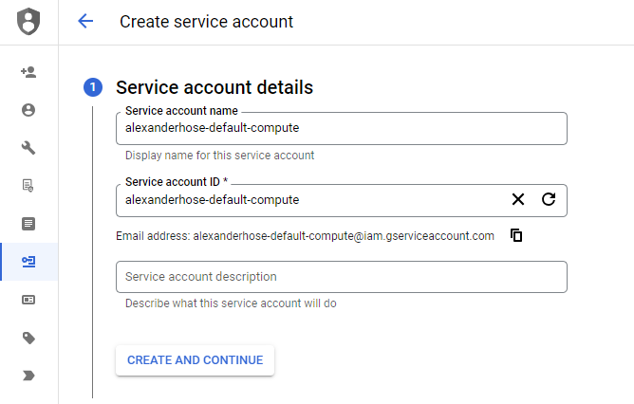
Task: Open the Tags chevron icon in sidebar
Action: 28,376
